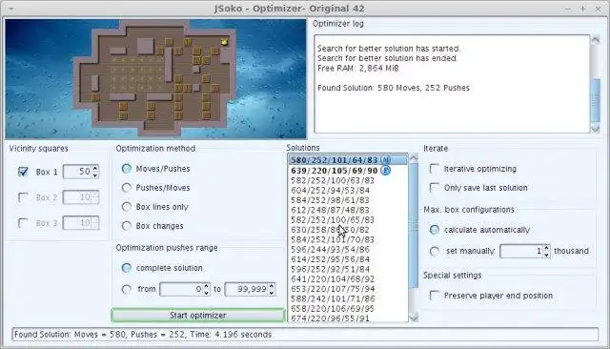610x349 pixels.
Task: Start the optimizer
Action: pos(197,316)
